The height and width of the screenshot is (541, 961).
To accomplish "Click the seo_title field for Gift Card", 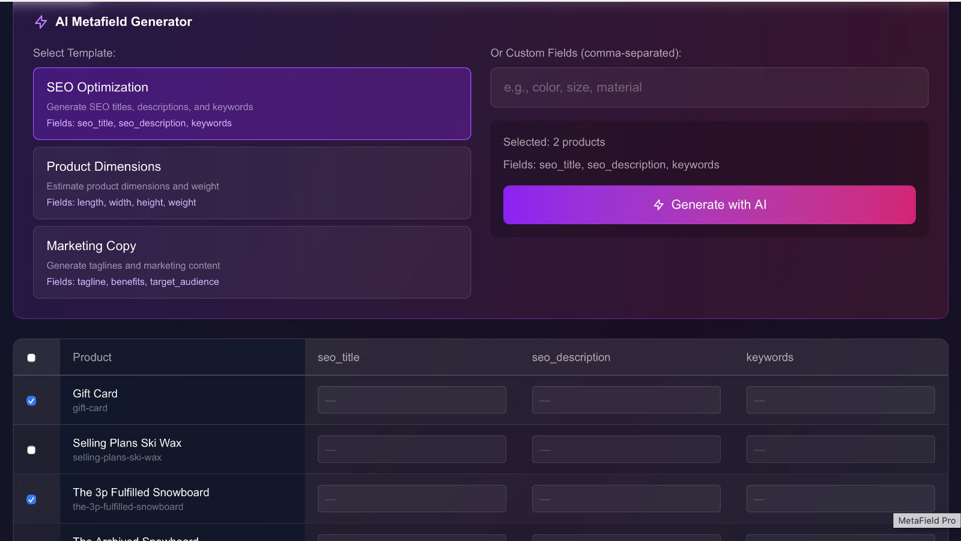I will click(x=411, y=400).
